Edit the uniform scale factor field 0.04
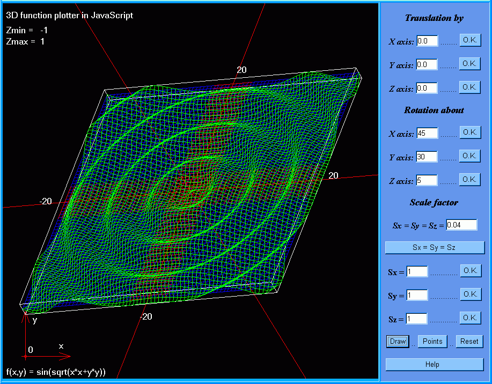492x384 pixels. 461,225
